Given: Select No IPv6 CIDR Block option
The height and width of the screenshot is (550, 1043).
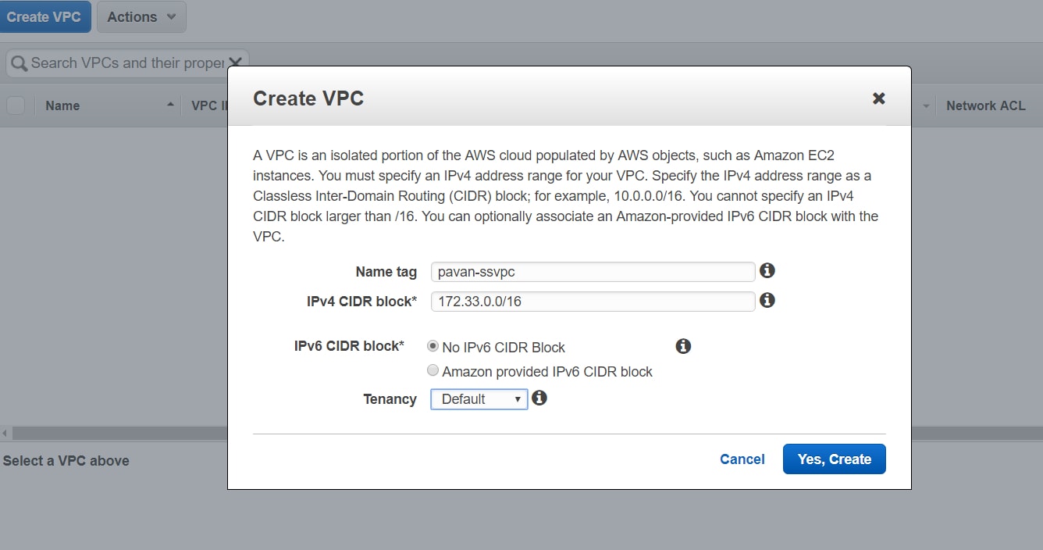Looking at the screenshot, I should tap(433, 346).
